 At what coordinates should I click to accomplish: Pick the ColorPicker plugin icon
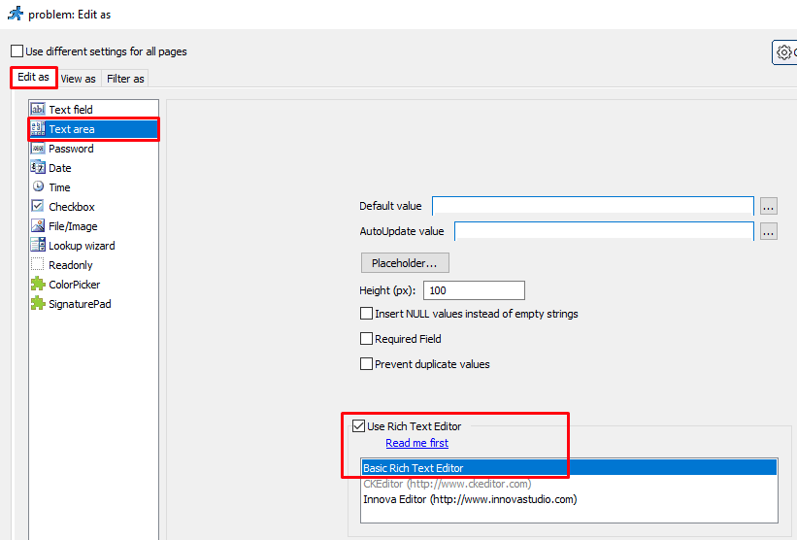click(38, 285)
